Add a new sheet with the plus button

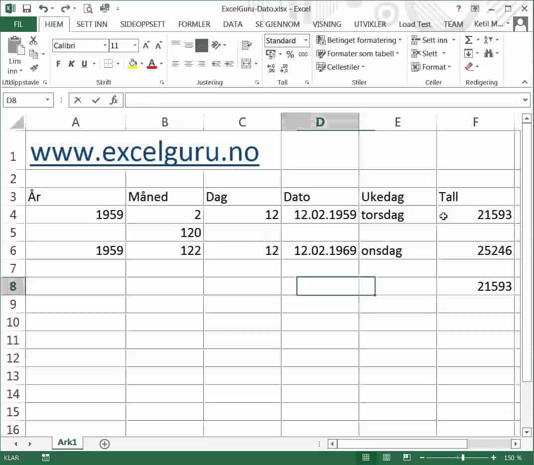[104, 443]
